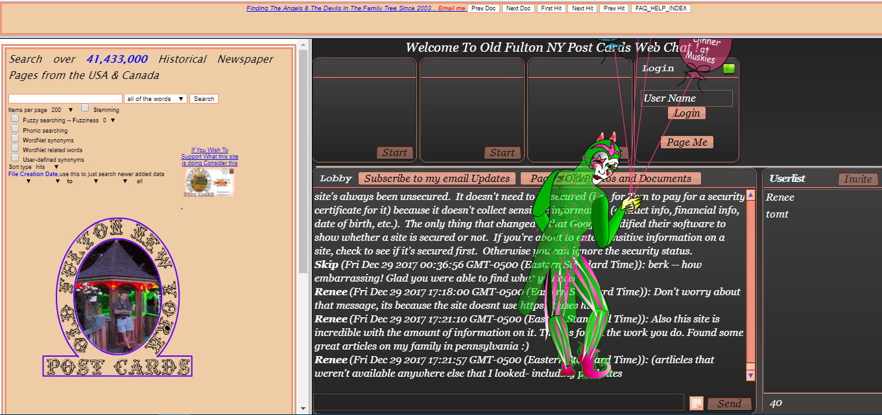Open the 'all of the words' dropdown
Screen dimensions: 882x415
point(155,99)
